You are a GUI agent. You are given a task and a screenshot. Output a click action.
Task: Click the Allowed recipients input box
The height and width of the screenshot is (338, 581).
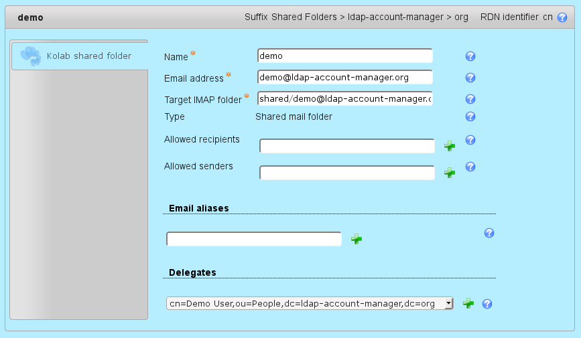coord(347,146)
